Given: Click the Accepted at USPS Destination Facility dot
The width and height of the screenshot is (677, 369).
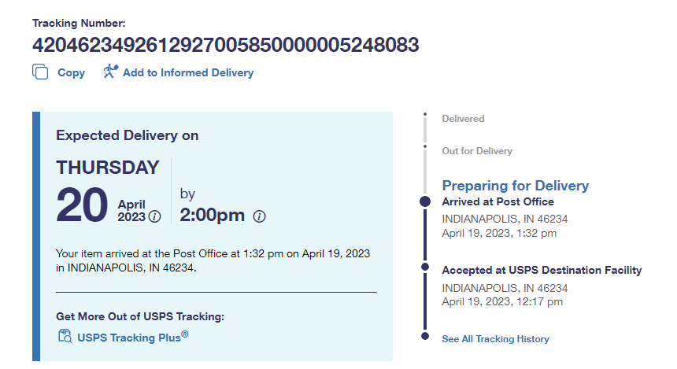Looking at the screenshot, I should (x=425, y=268).
